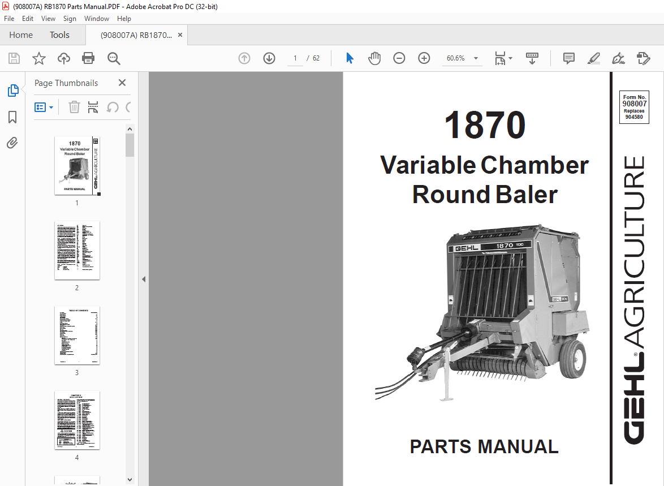Click the upload to cloud icon
Screen dimensions: 664x486
point(64,58)
